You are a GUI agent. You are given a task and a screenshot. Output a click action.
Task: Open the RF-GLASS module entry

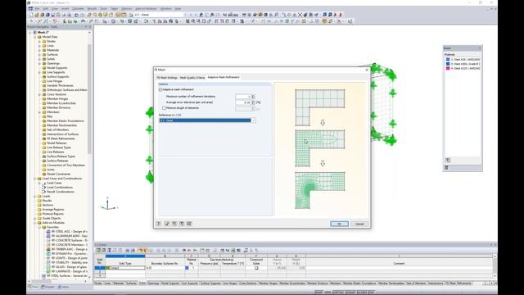(x=69, y=267)
